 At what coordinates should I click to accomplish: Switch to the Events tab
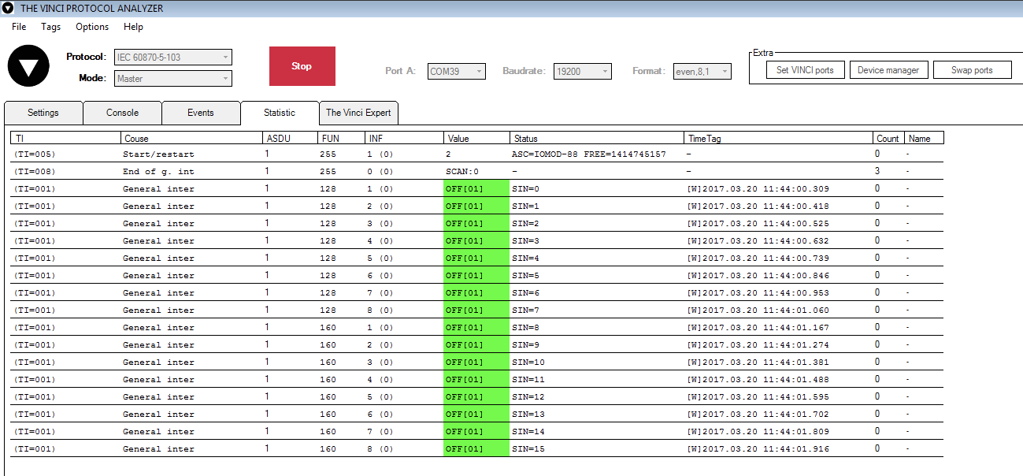tap(201, 113)
